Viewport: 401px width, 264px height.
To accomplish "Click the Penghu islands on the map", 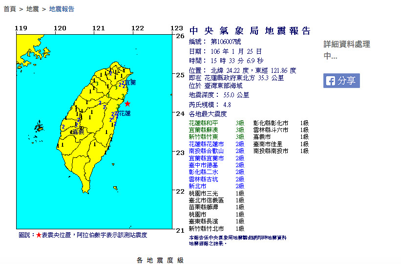I will 39,128.
